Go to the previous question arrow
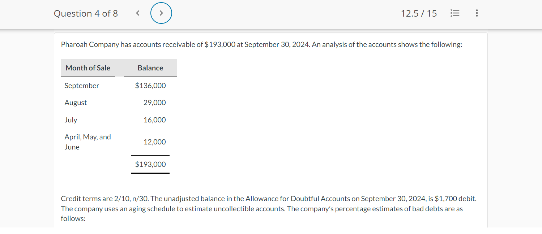Image resolution: width=542 pixels, height=234 pixels. (x=137, y=14)
